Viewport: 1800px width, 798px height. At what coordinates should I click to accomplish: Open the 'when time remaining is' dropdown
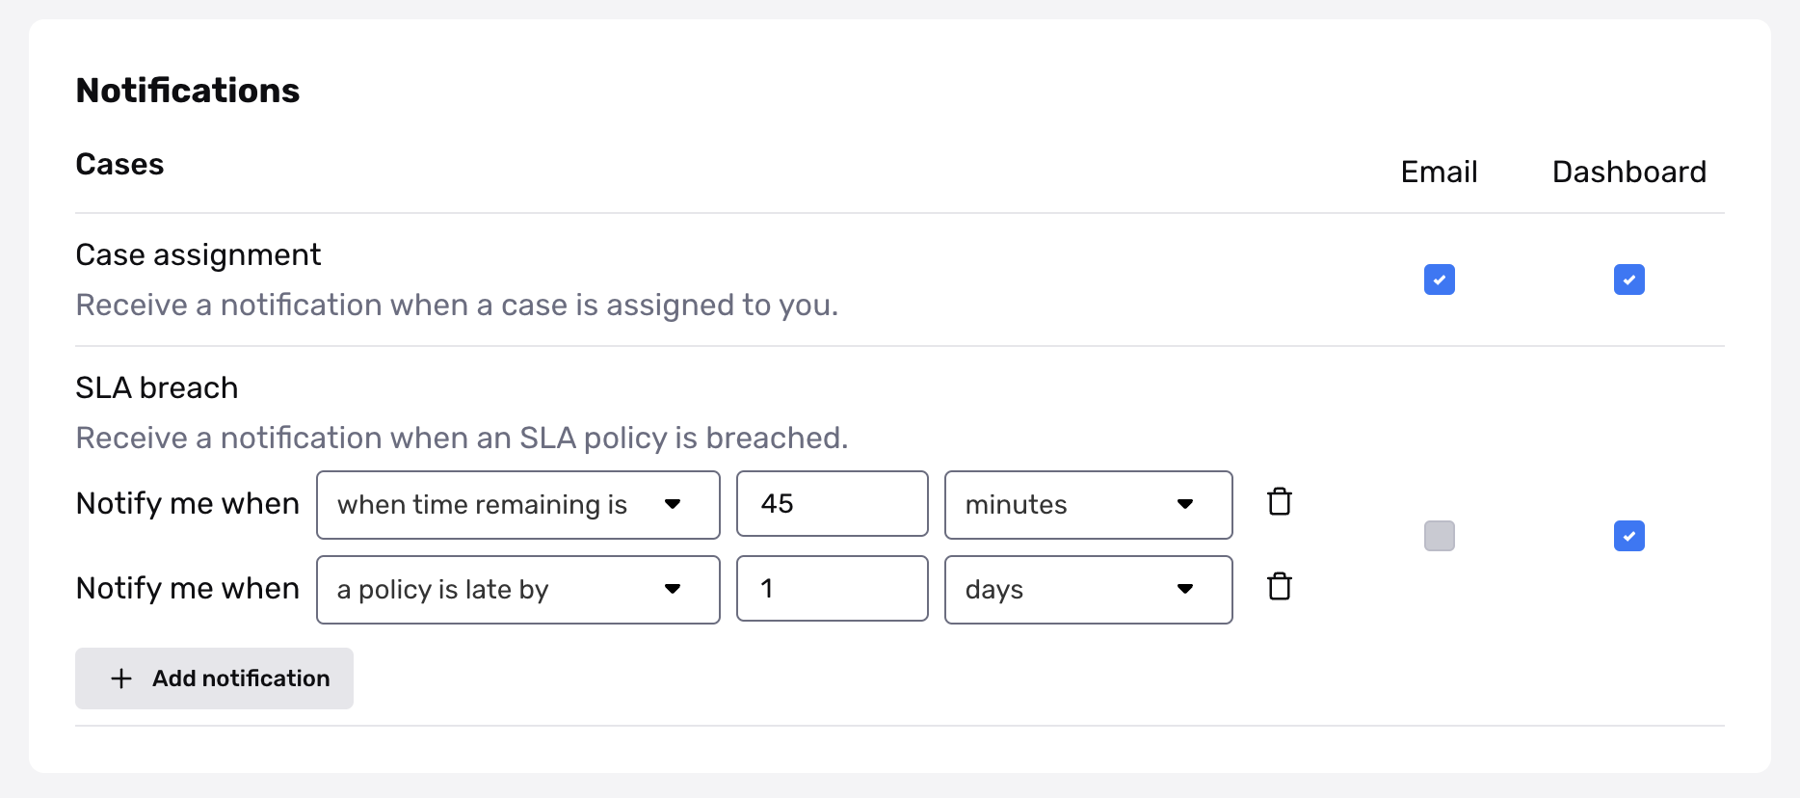coord(517,504)
